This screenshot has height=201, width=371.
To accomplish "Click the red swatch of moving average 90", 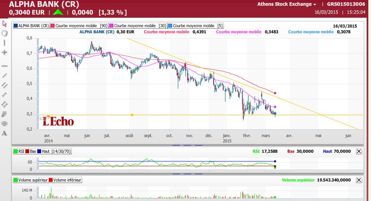I will 53,26.
